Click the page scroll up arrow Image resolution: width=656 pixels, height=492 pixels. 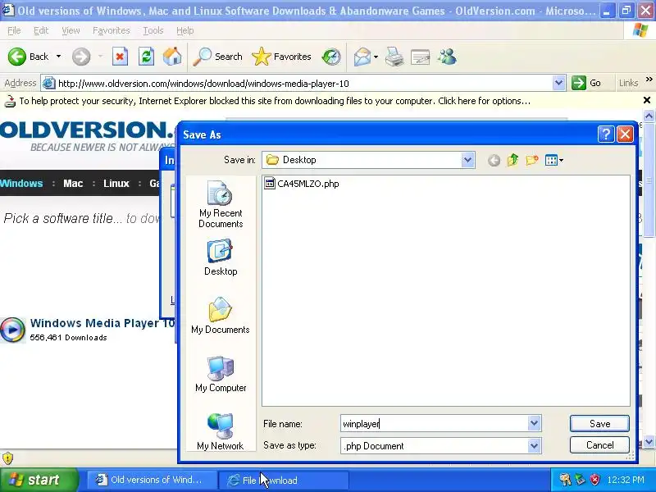649,116
